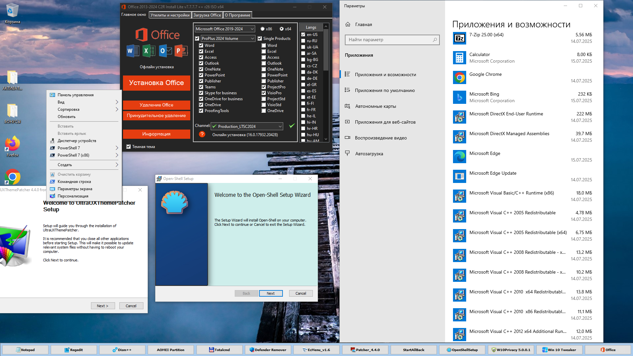Open Автозагрузка in Settings sidebar
633x356 pixels.
pos(392,154)
